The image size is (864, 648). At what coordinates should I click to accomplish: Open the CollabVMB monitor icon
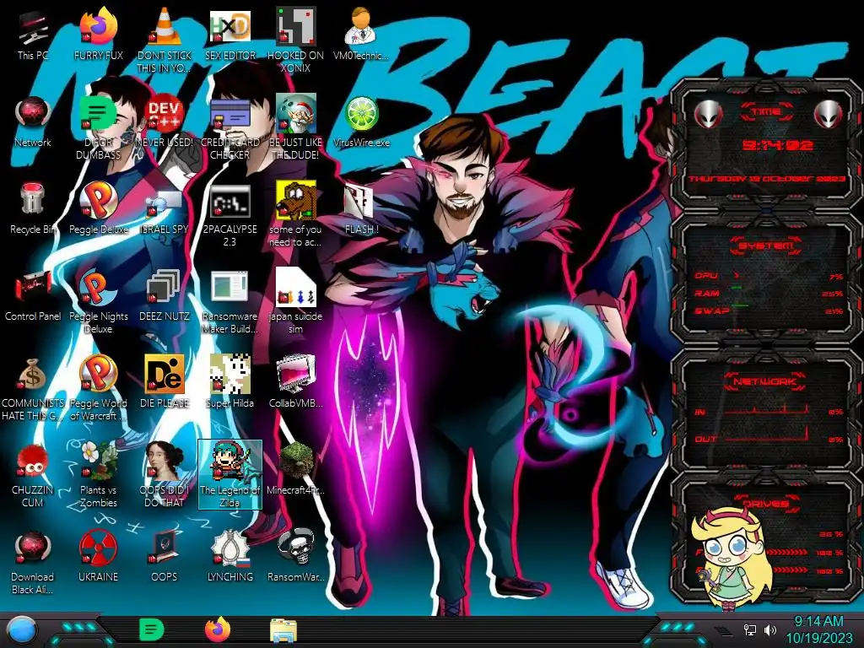(295, 382)
